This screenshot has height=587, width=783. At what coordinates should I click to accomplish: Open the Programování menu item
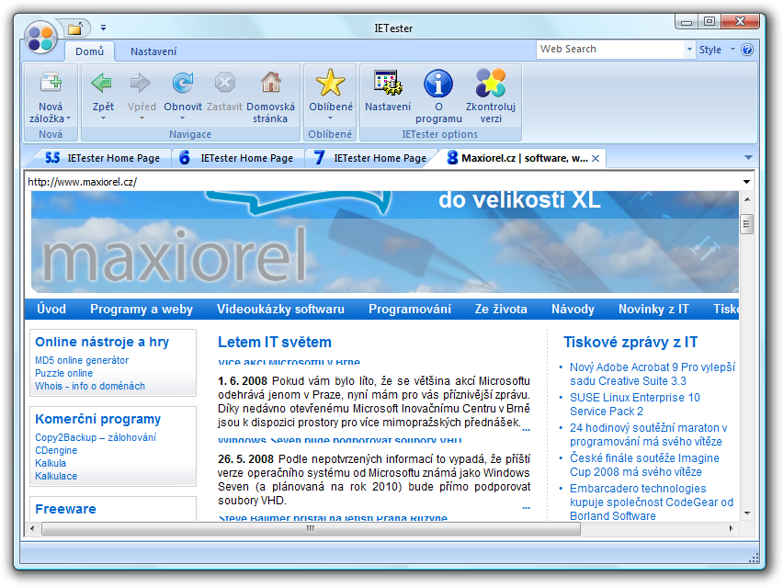click(410, 309)
